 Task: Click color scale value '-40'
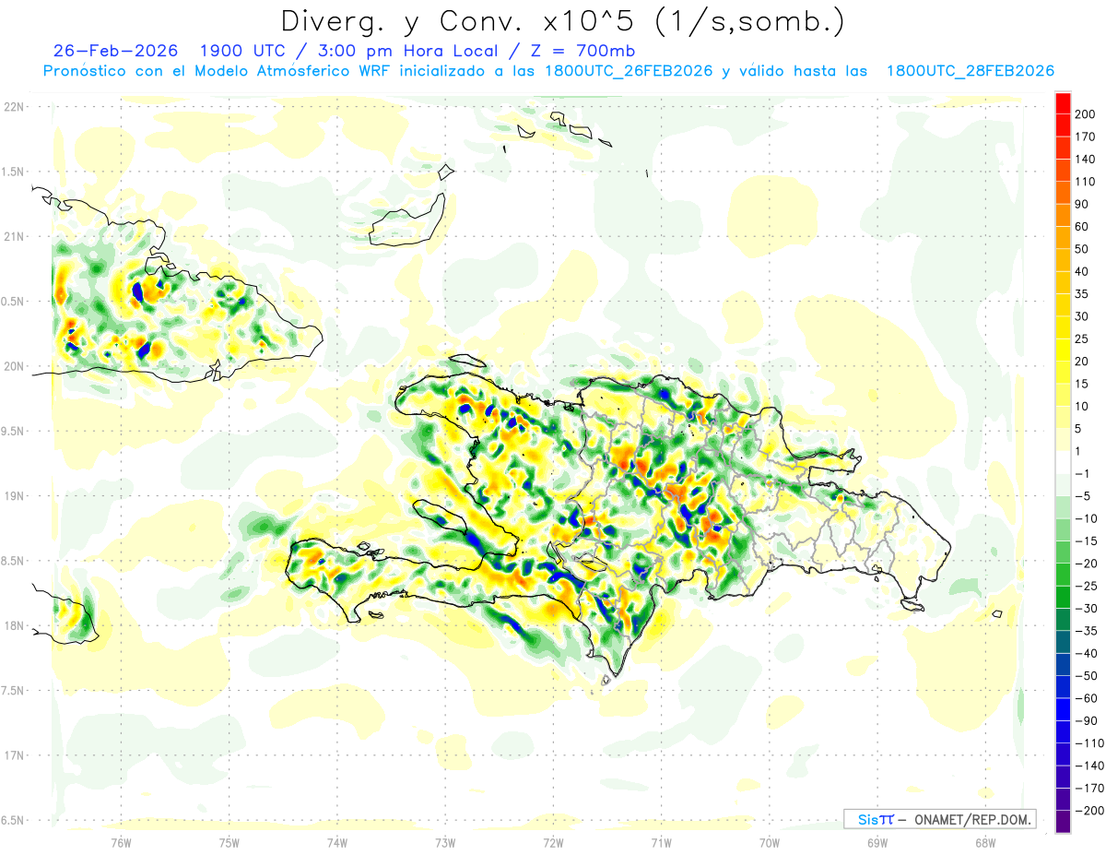1088,654
